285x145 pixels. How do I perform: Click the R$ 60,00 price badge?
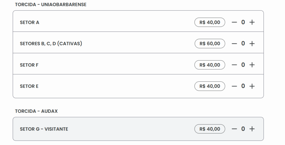[210, 44]
